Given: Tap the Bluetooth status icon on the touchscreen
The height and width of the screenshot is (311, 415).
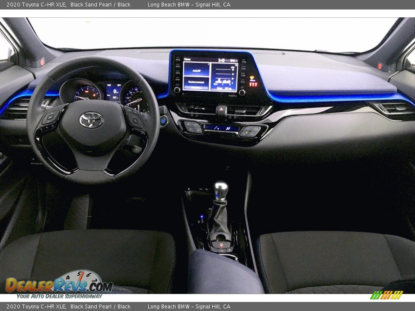Looking at the screenshot, I should click(x=233, y=60).
